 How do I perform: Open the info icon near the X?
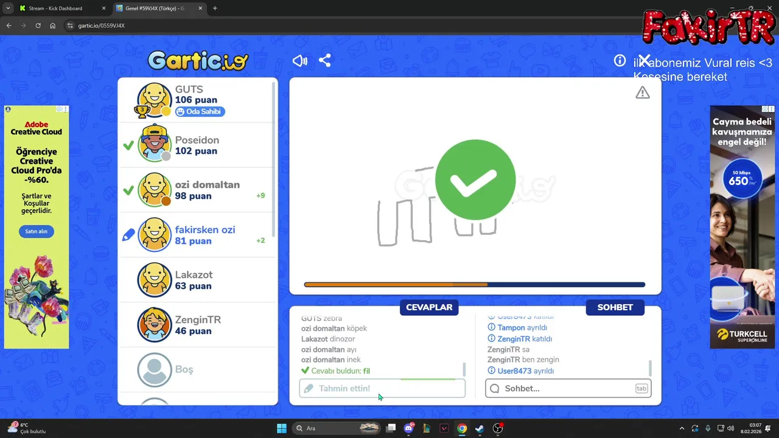coord(620,61)
